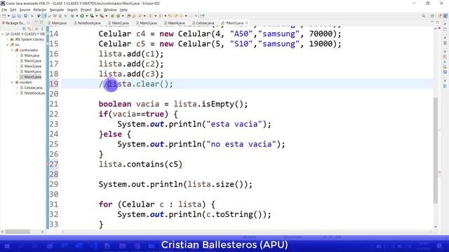Open the Debug configurations dropdown arrow

point(76,16)
